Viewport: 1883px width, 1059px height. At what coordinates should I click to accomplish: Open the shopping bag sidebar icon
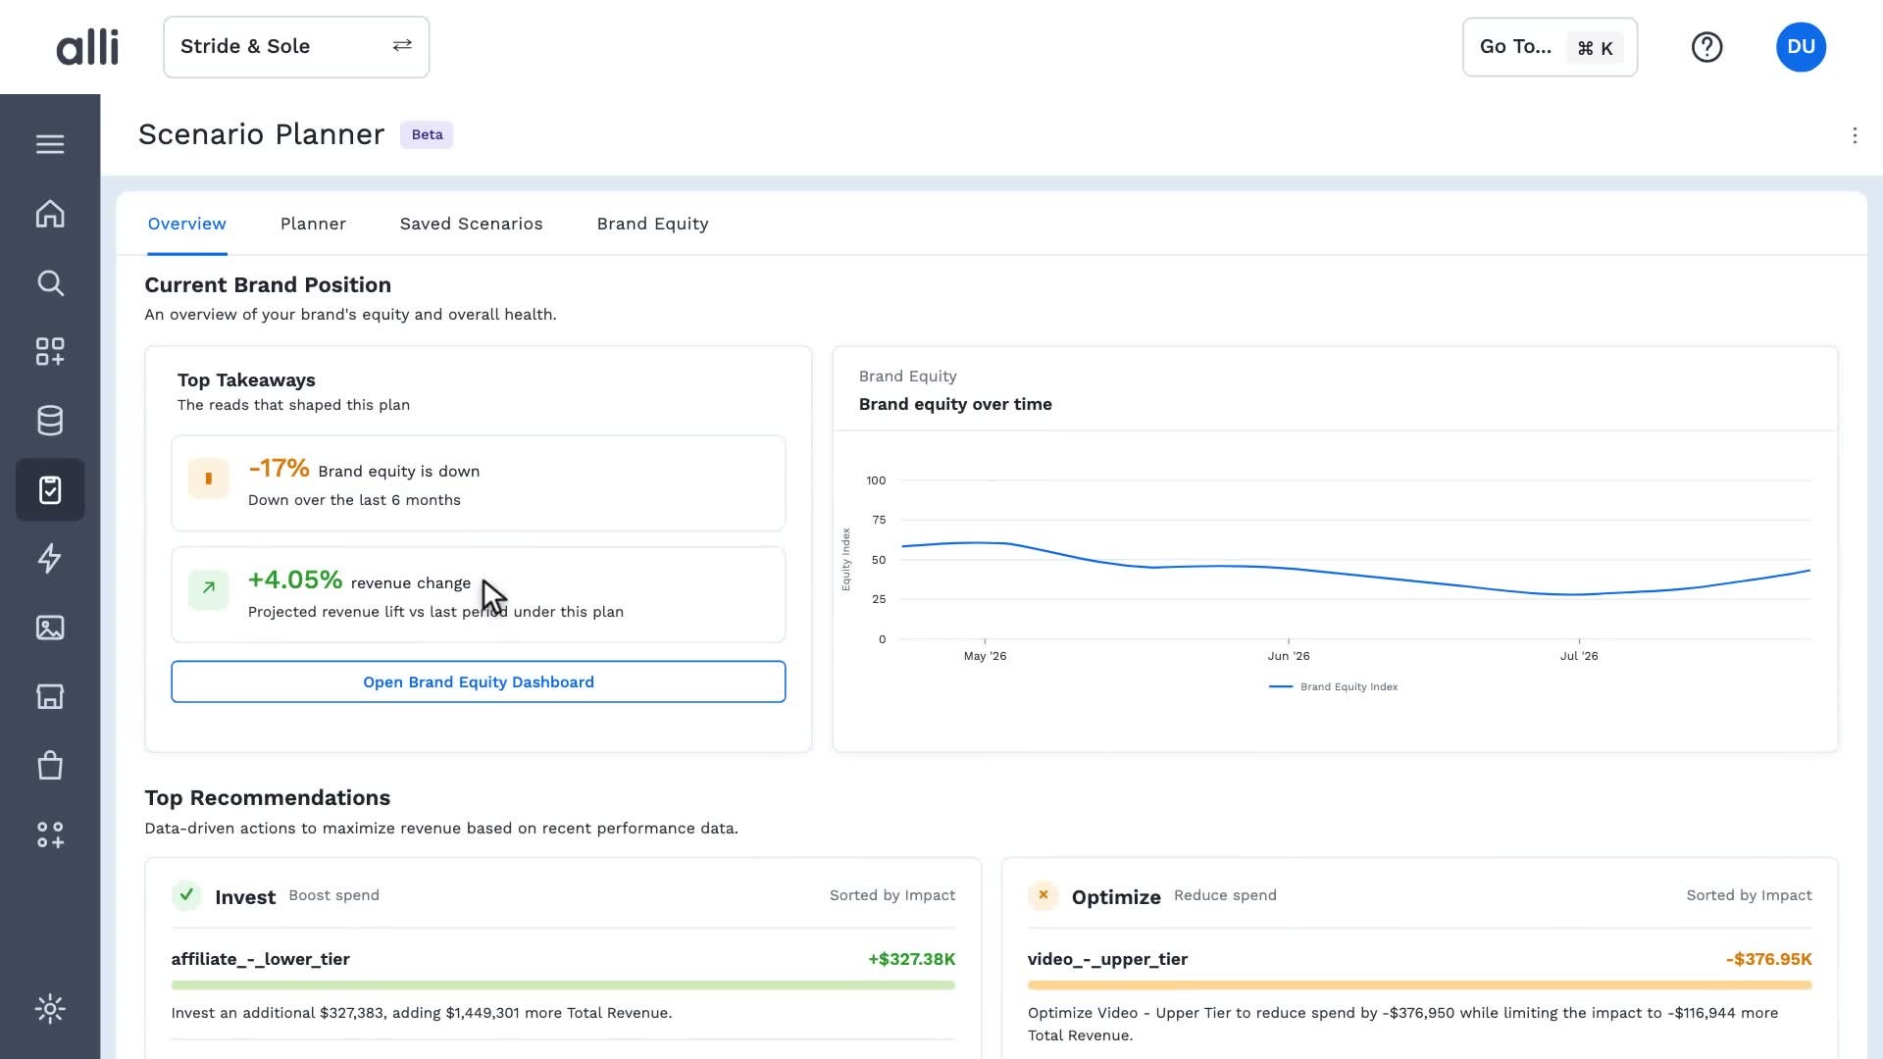click(x=50, y=766)
